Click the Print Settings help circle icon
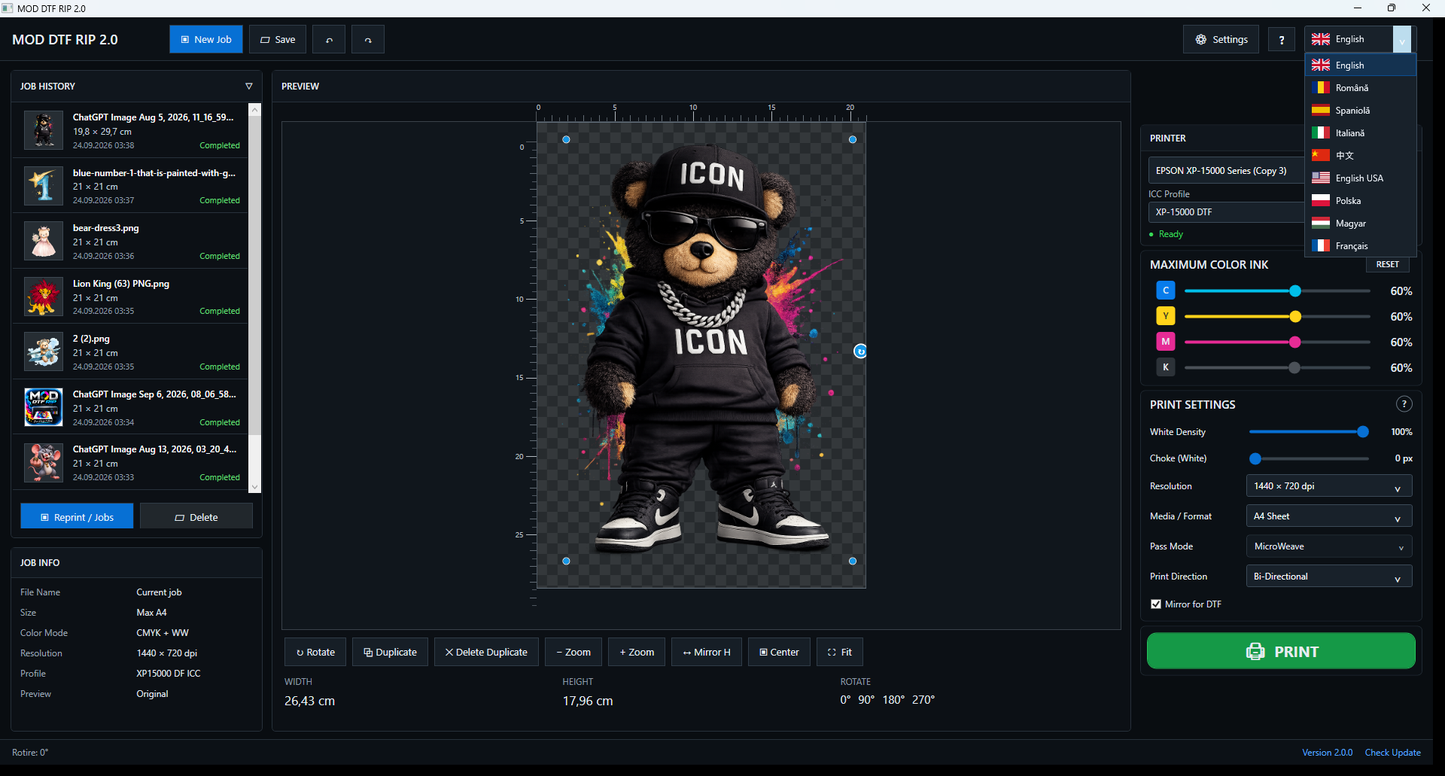The height and width of the screenshot is (776, 1445). 1404,404
